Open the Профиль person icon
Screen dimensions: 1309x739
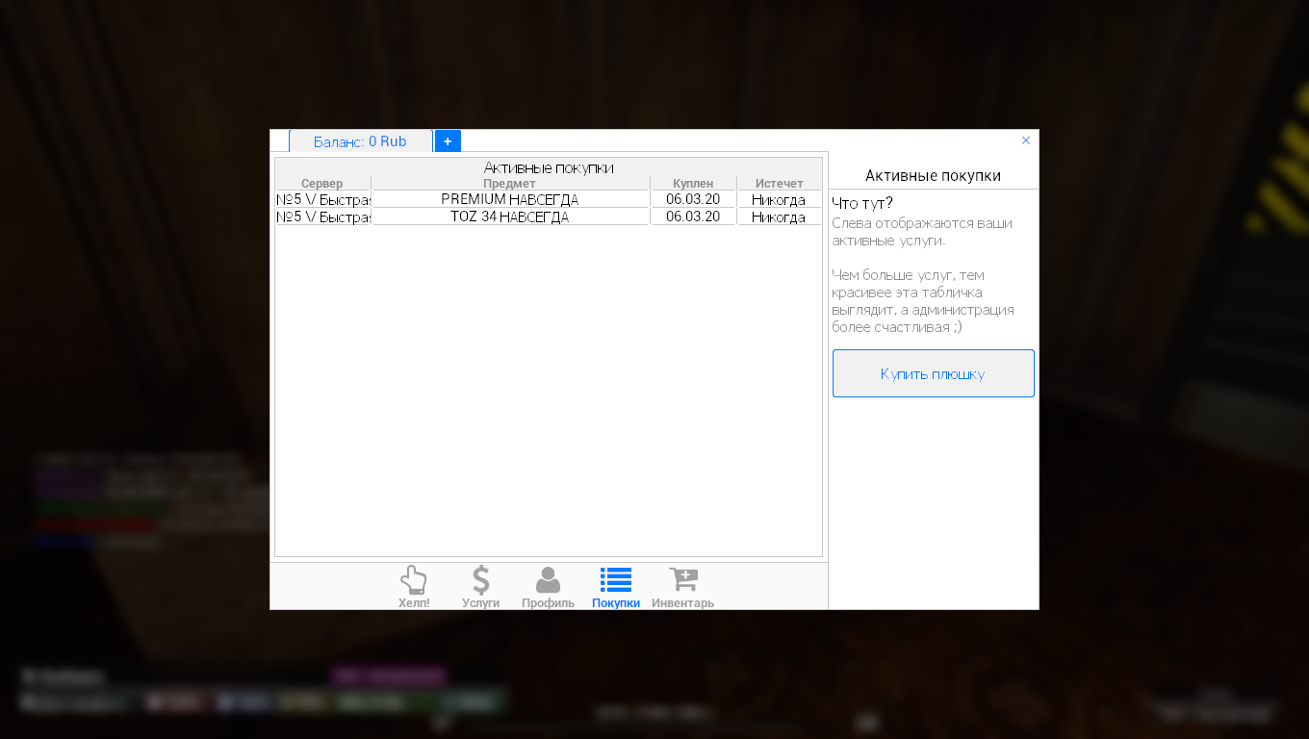point(548,586)
